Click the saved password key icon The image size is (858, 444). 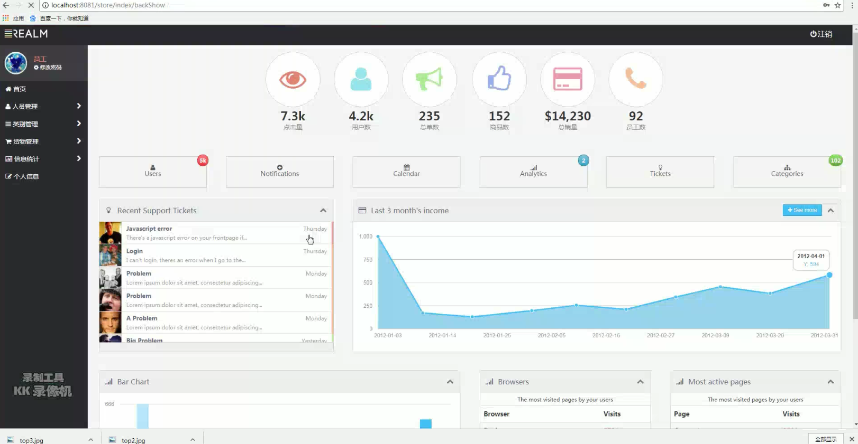826,5
